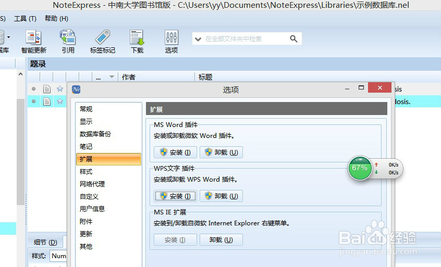The image size is (441, 267).
Task: Click the folder tree vertical scrollbar
Action: 20,151
